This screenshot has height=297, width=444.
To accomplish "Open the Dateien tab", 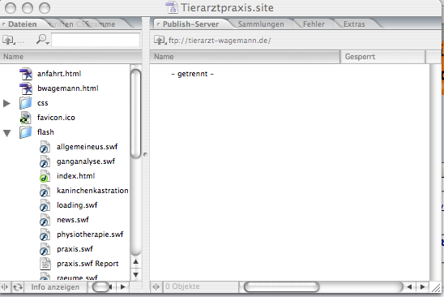I will [x=23, y=24].
